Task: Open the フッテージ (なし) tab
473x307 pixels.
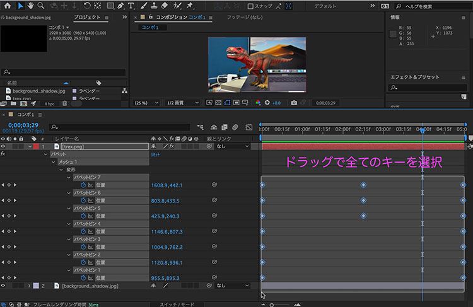Action: coord(245,17)
